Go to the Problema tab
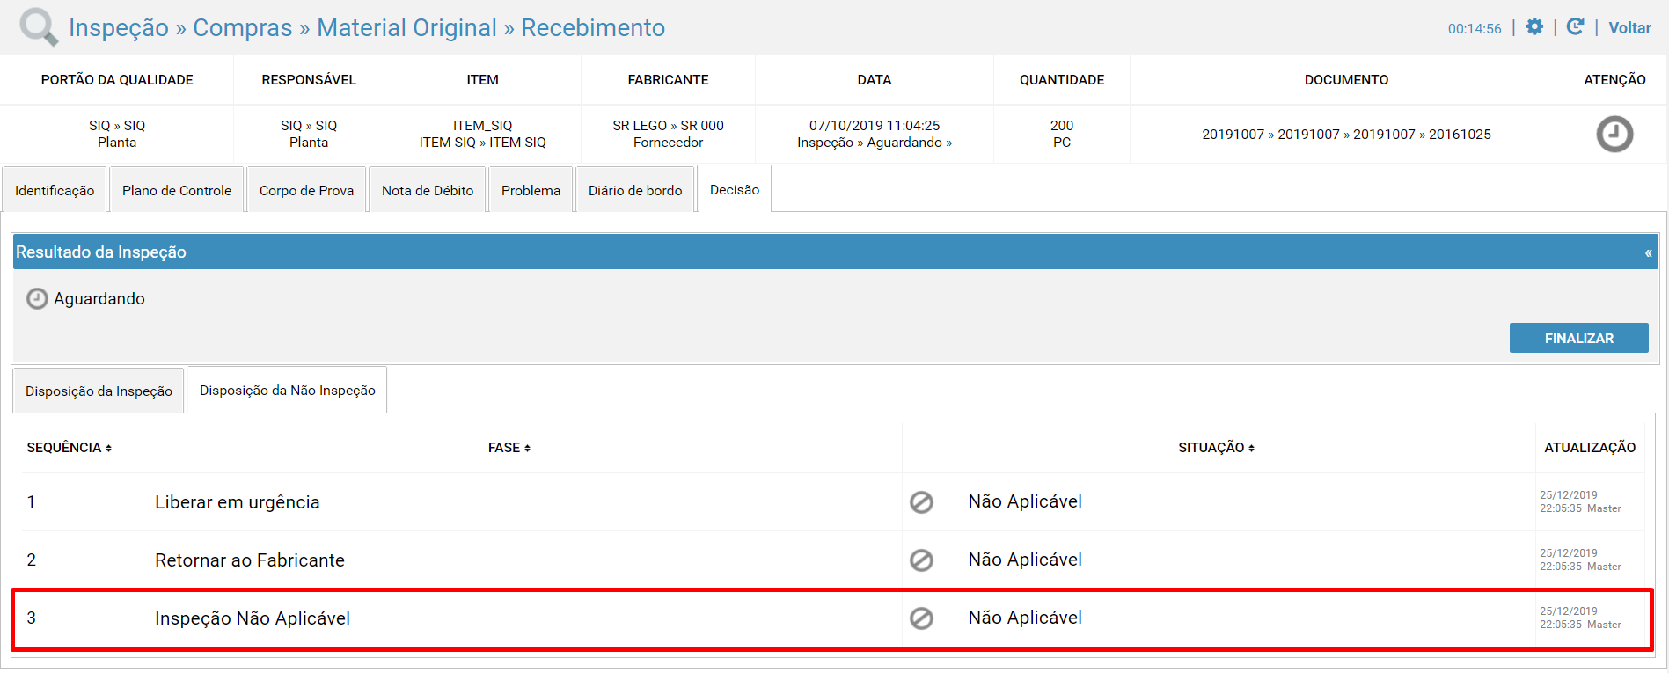 coord(531,190)
